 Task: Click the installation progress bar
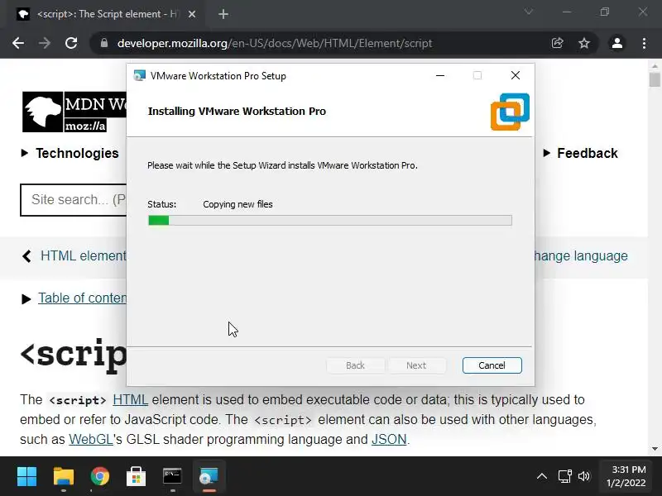[329, 220]
